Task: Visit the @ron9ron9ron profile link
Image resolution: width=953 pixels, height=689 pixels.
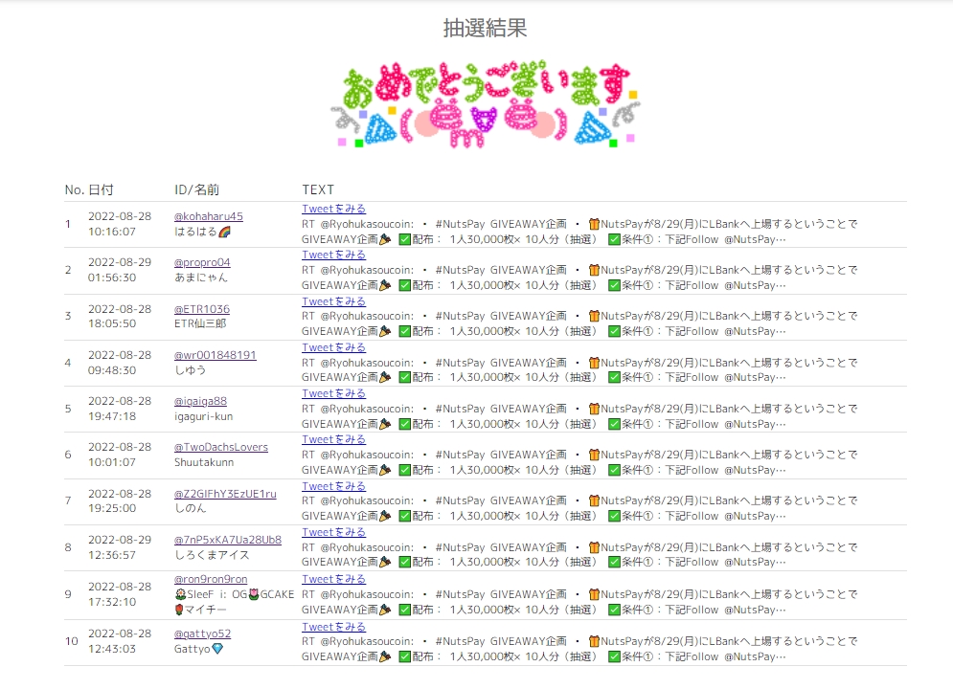Action: pos(211,579)
